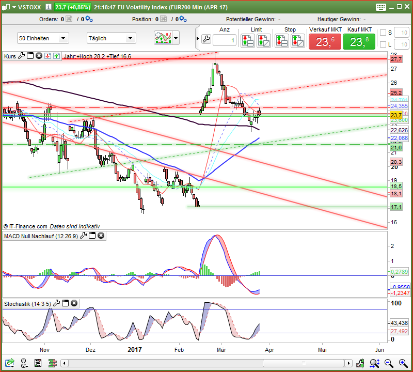Click the 2017 label on time axis
This screenshot has width=413, height=372.
pos(135,350)
